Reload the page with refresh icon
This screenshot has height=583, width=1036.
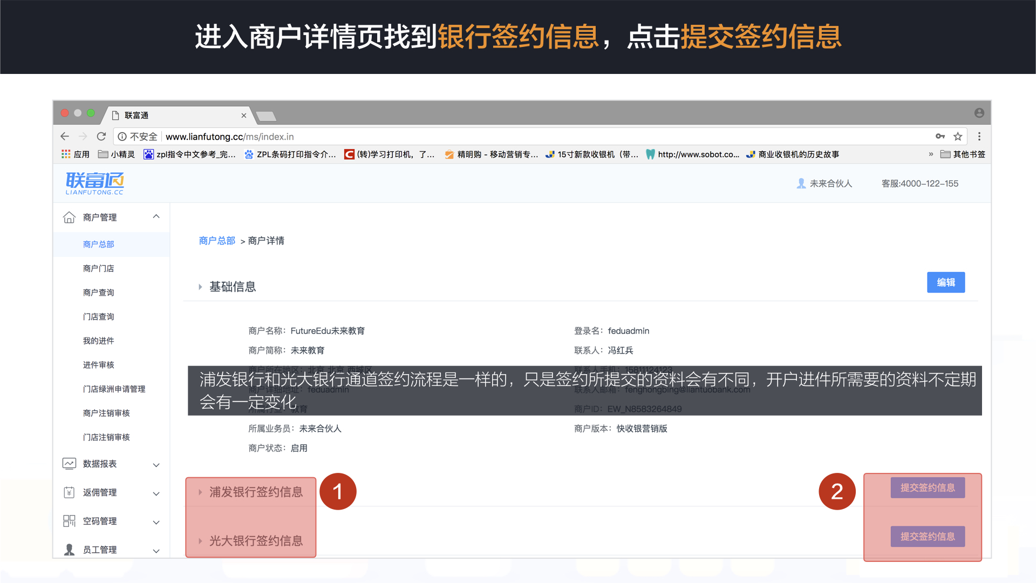[101, 137]
